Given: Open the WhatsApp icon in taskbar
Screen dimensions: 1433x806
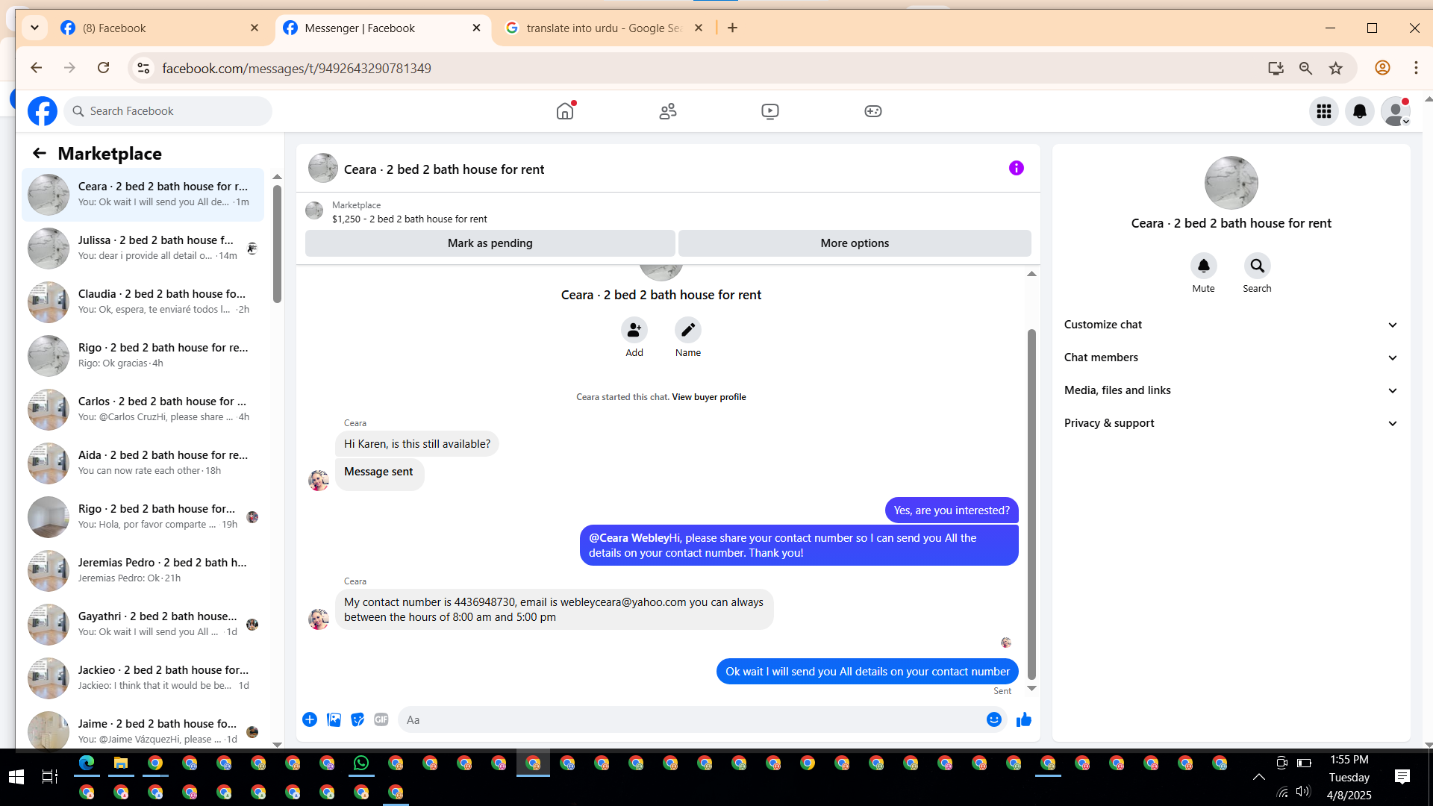Looking at the screenshot, I should click(361, 763).
